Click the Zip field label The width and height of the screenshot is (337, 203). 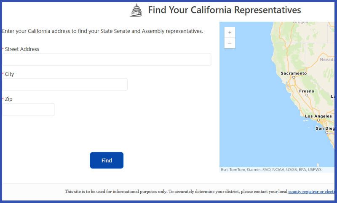(8, 99)
